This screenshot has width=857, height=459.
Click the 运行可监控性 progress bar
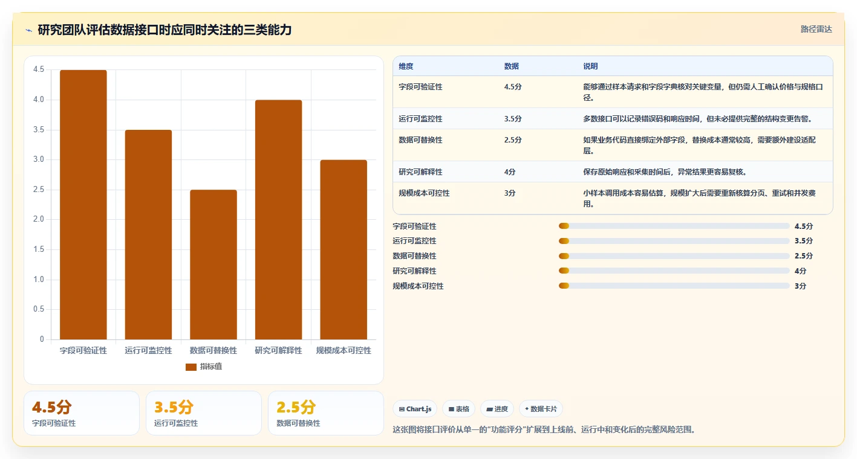(x=674, y=241)
